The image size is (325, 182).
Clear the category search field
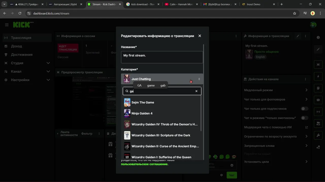point(196,91)
